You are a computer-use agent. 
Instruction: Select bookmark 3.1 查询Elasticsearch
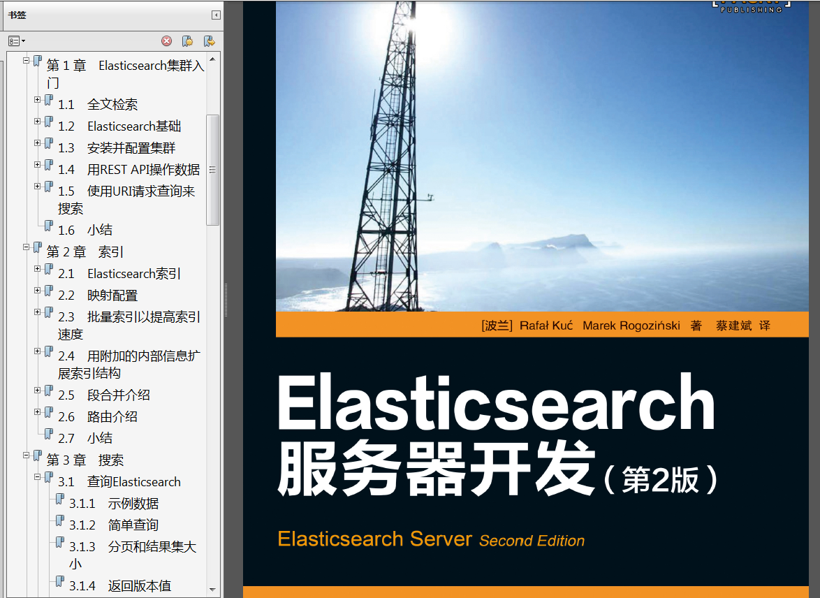pos(119,481)
